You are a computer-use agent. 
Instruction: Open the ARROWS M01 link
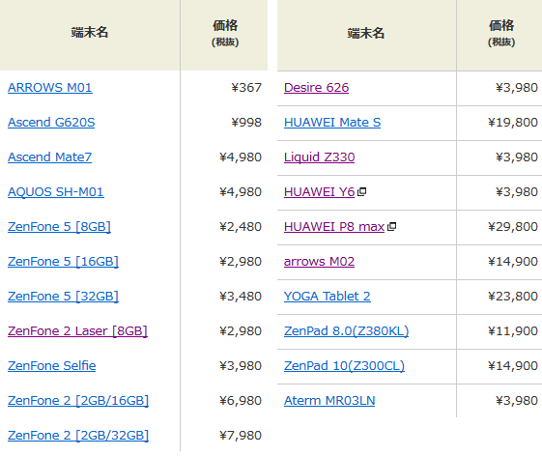[50, 88]
